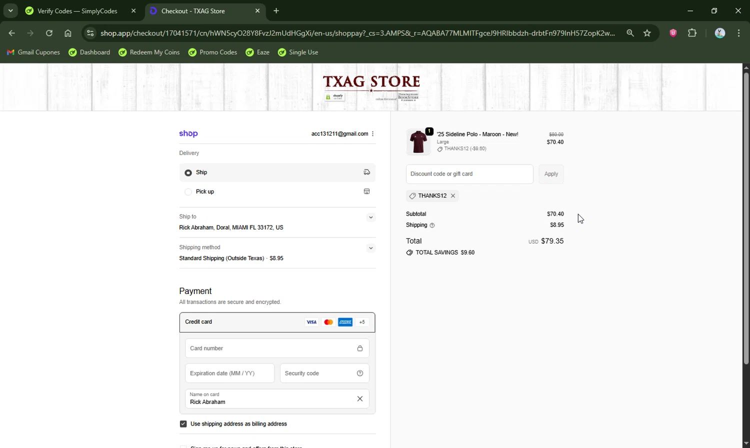Open account options beside email
The image size is (750, 448).
coord(373,133)
